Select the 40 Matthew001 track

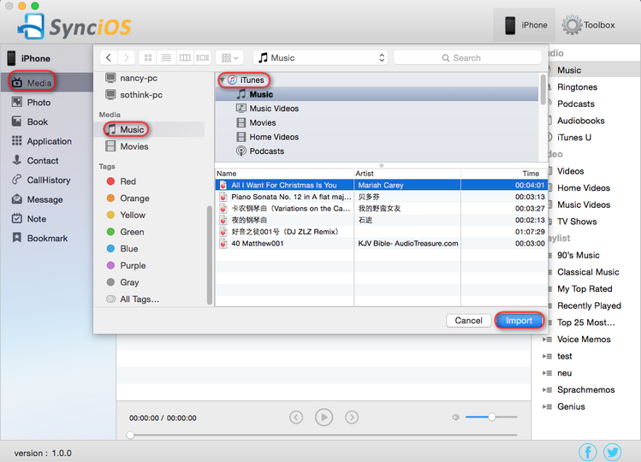[381, 243]
